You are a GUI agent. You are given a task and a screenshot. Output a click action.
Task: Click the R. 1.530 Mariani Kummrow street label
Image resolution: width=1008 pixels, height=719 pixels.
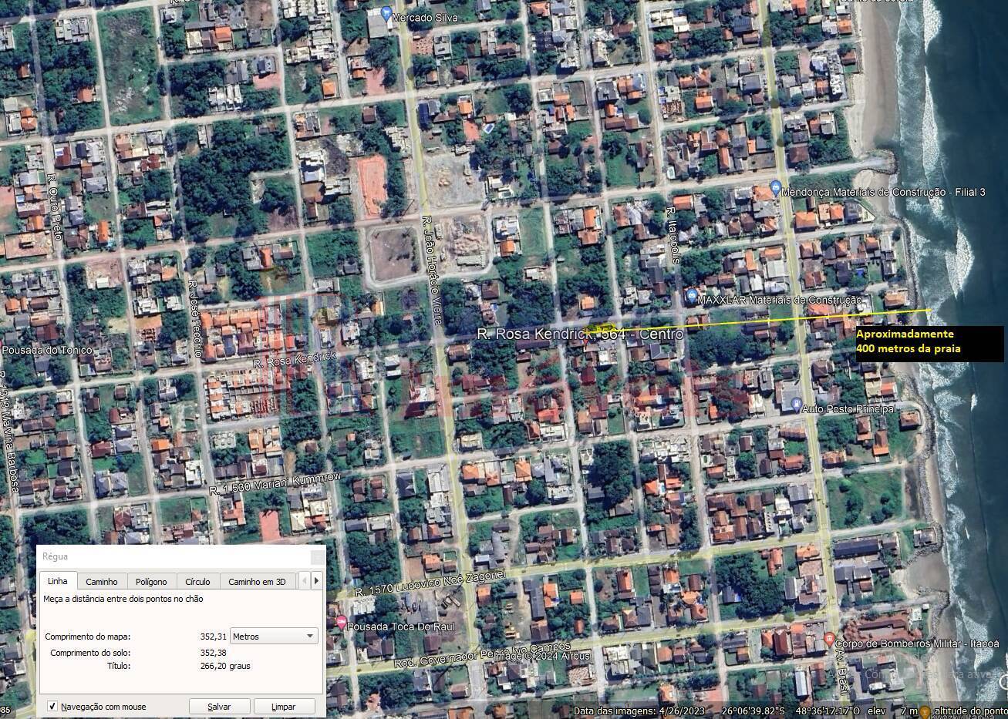275,484
